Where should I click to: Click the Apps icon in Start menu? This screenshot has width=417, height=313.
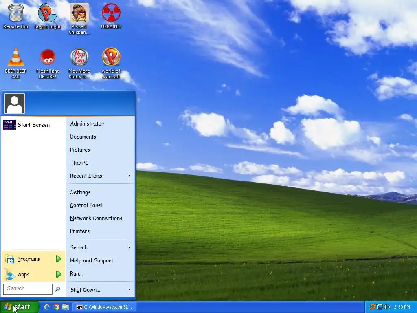tap(10, 274)
